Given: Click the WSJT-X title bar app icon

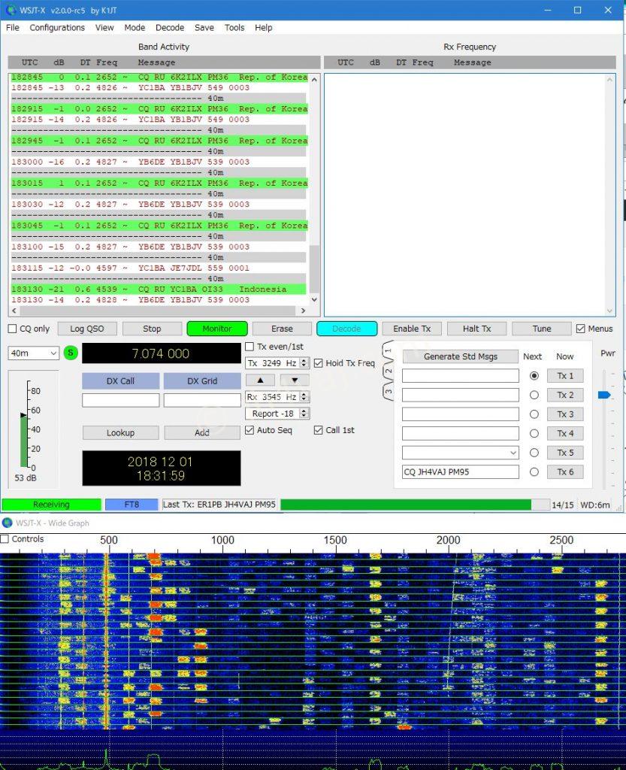Looking at the screenshot, I should [11, 10].
